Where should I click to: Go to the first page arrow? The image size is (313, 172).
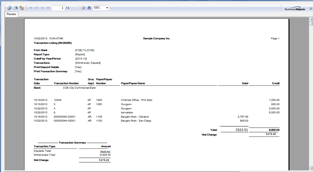pos(31,8)
